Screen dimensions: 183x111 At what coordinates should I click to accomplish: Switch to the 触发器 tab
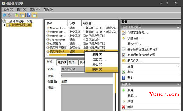click(62, 62)
